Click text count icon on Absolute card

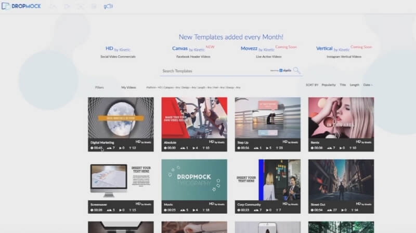click(204, 148)
